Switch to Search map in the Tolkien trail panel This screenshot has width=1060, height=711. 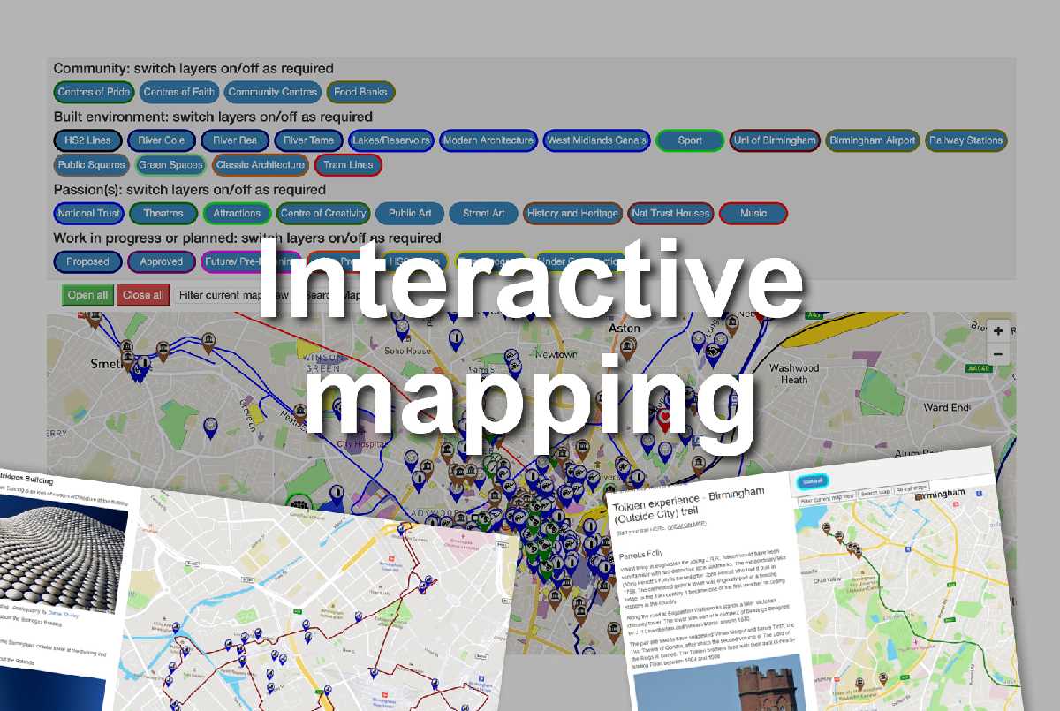[x=874, y=492]
